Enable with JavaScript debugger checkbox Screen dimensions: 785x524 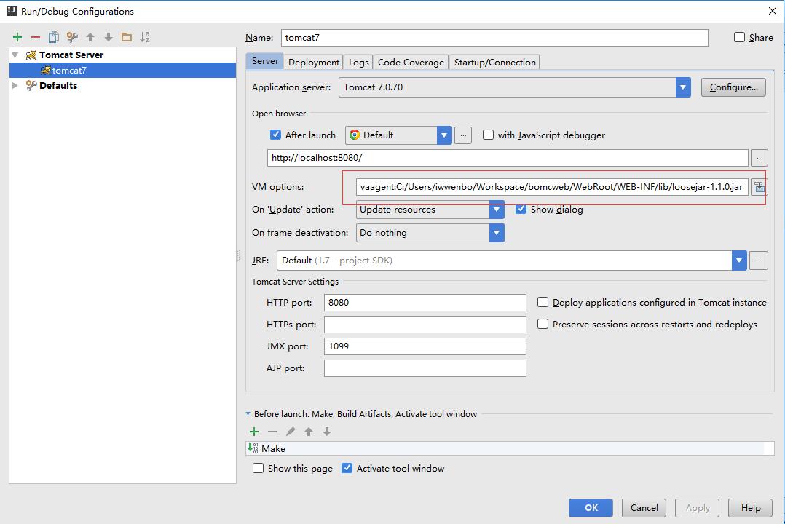click(488, 135)
